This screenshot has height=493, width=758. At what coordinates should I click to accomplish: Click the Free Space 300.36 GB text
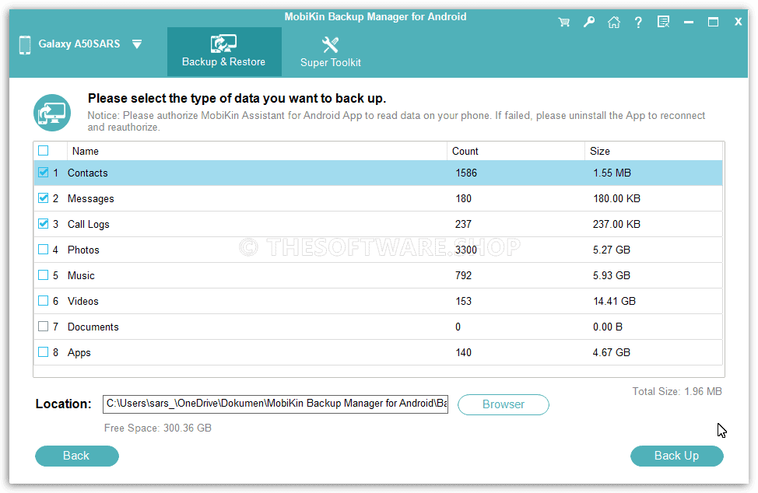(158, 428)
